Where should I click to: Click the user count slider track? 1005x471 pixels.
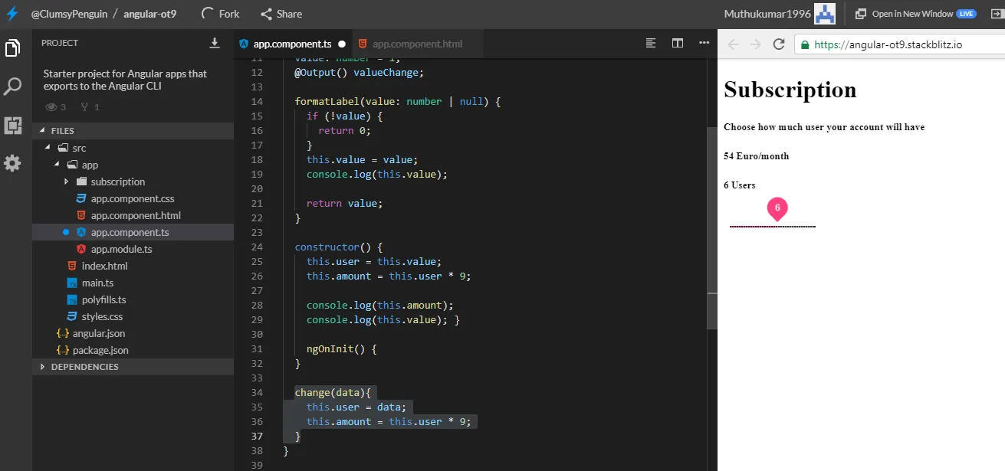point(773,227)
